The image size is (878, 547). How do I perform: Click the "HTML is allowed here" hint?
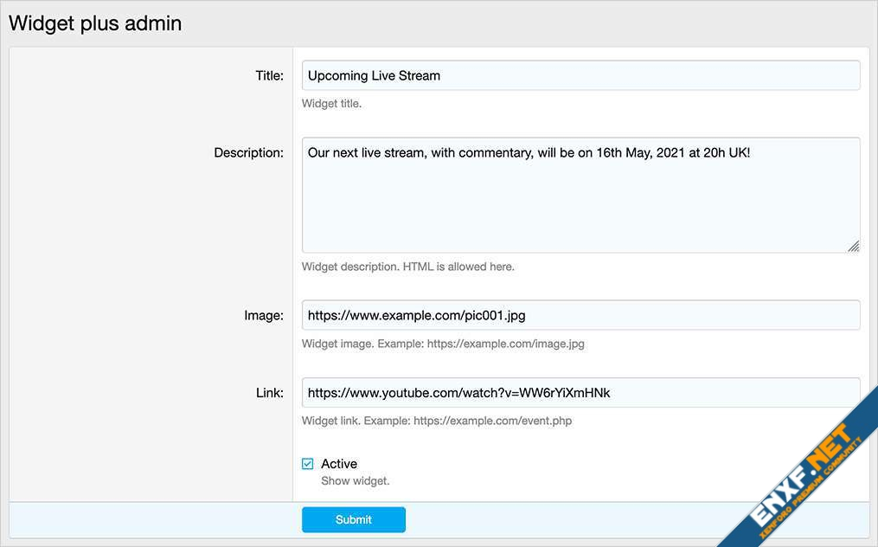(458, 267)
